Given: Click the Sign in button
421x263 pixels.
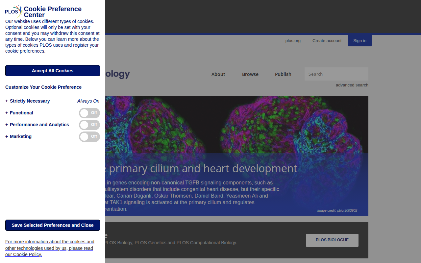Looking at the screenshot, I should click(360, 40).
